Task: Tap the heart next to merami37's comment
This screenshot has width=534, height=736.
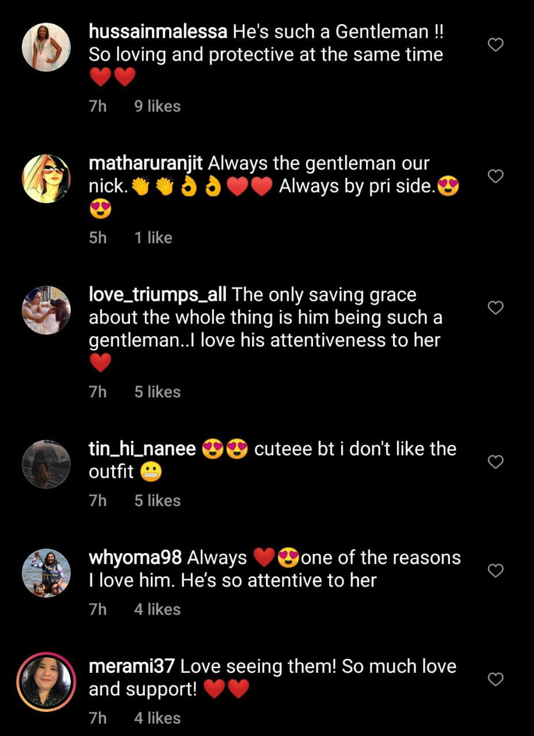Action: click(x=495, y=679)
